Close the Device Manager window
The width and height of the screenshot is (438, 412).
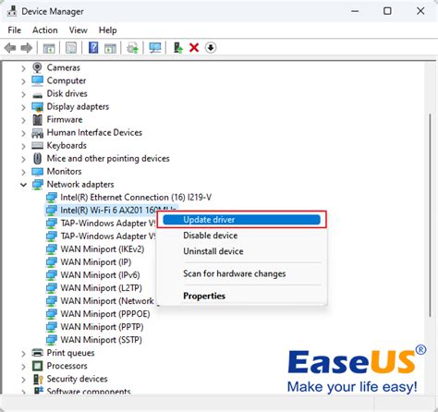coord(420,11)
